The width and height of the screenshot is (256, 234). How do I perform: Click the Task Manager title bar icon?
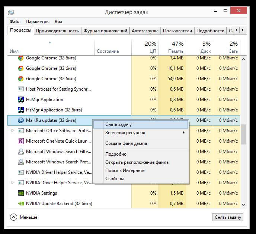11,12
